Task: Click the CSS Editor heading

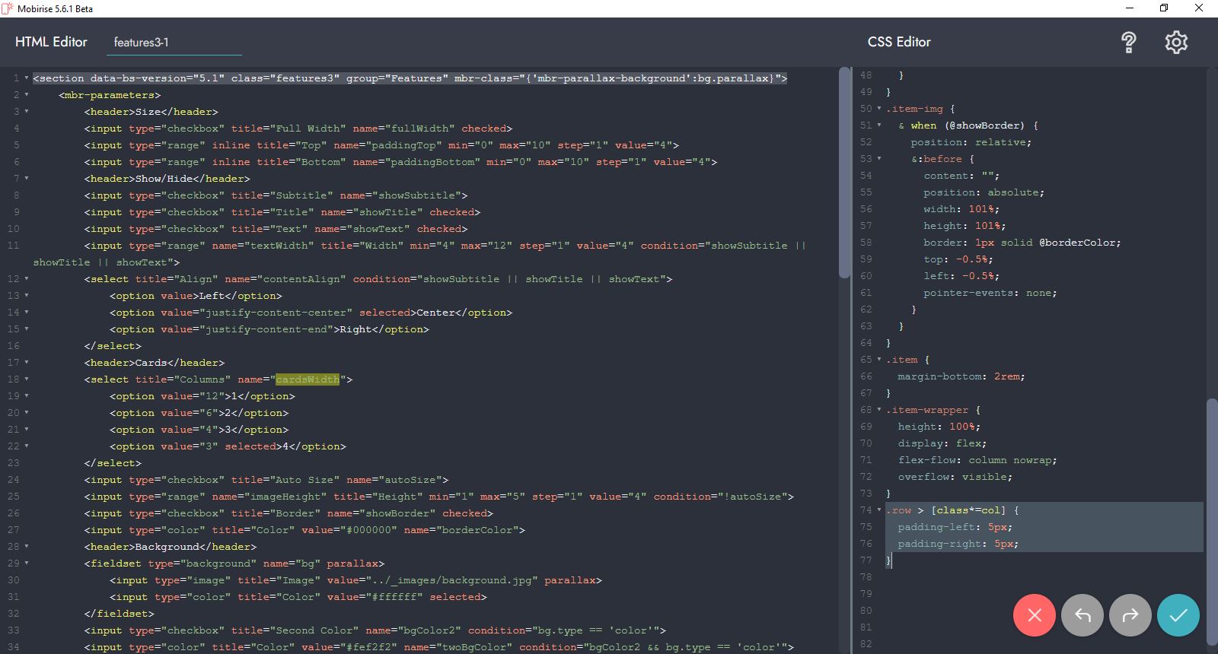Action: click(x=899, y=43)
